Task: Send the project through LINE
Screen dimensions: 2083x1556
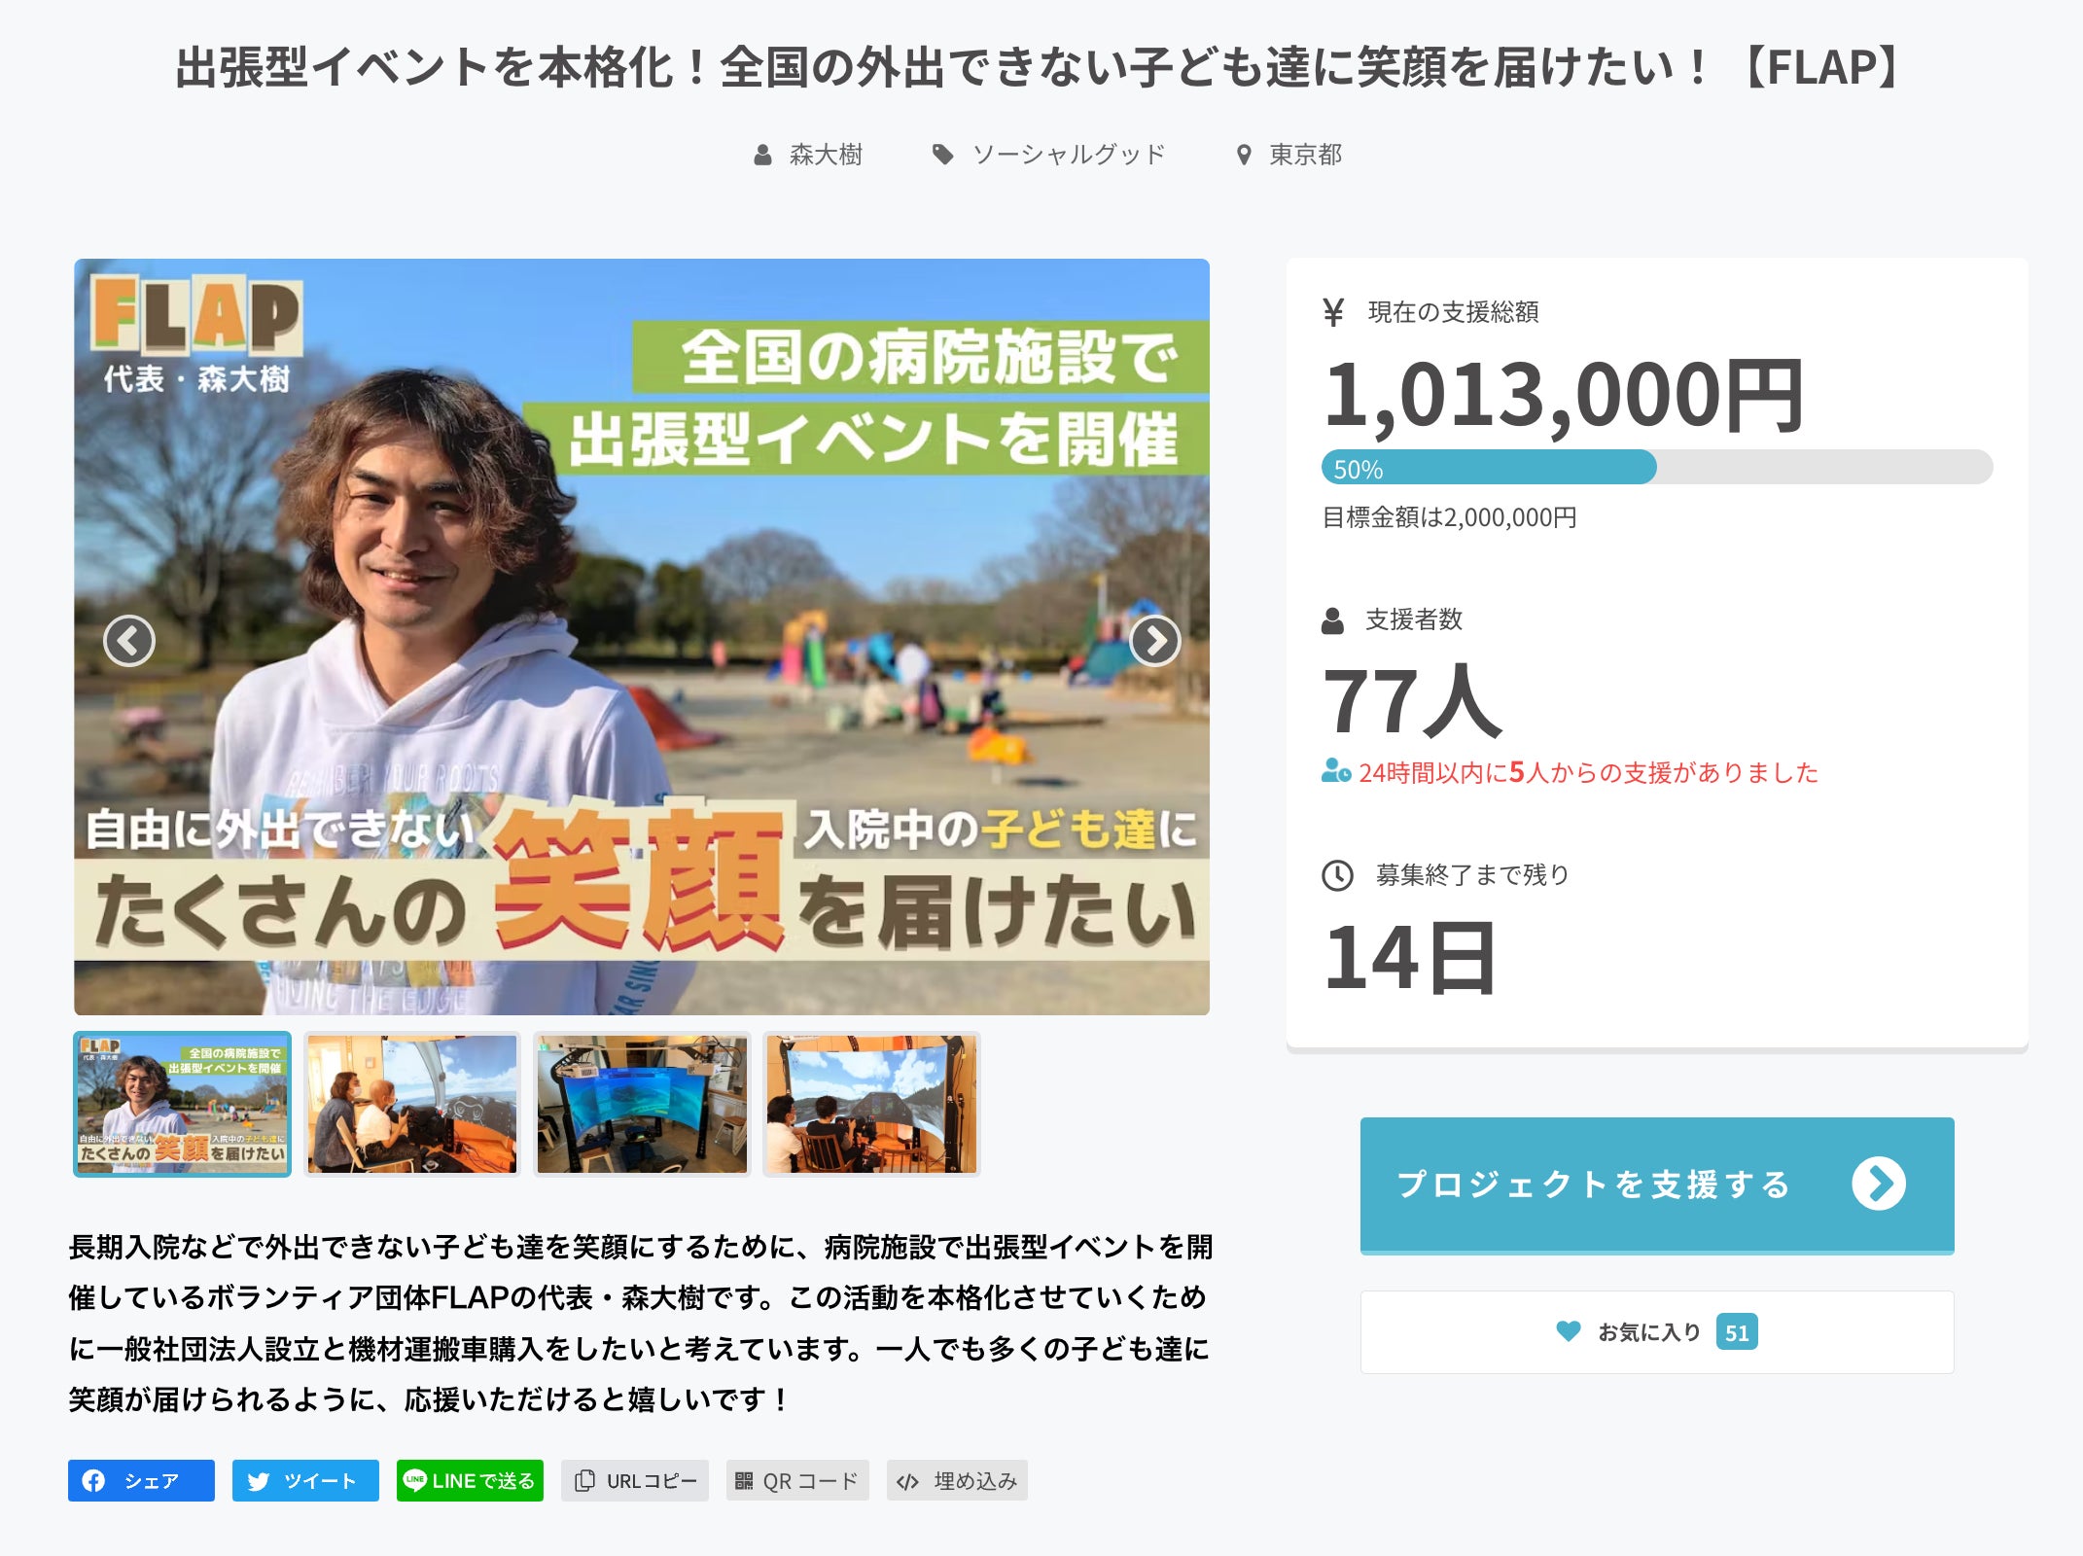Action: point(470,1480)
